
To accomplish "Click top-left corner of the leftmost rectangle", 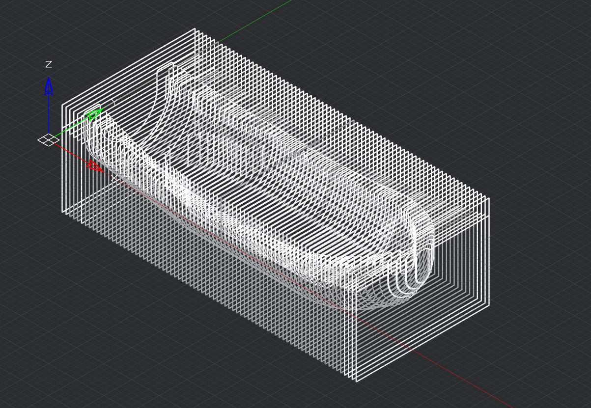I will 62,105.
